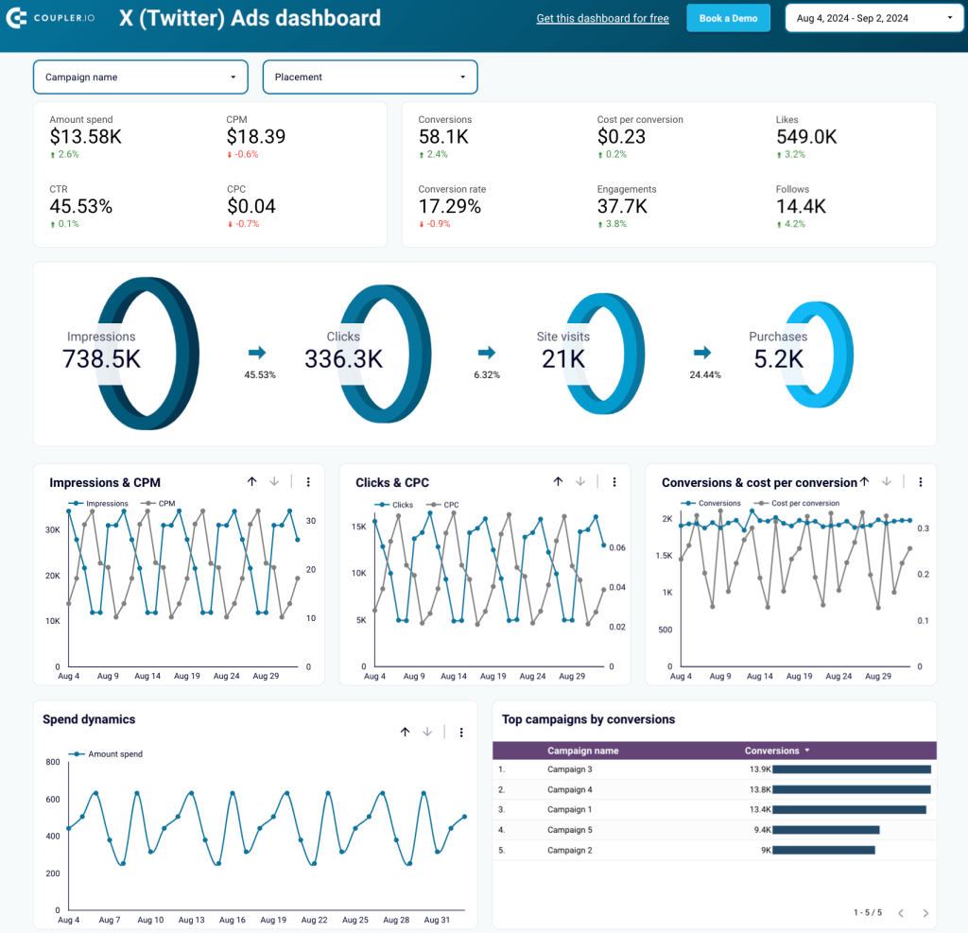Click the down arrow on Impressions & CPM chart
This screenshot has width=968, height=933.
pos(275,481)
